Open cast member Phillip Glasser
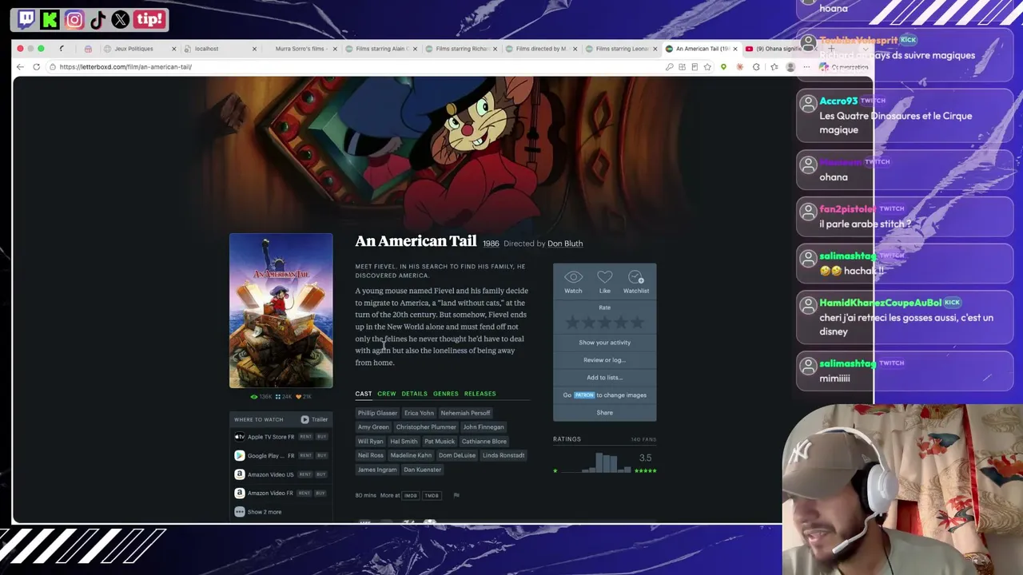Image resolution: width=1023 pixels, height=575 pixels. [377, 413]
